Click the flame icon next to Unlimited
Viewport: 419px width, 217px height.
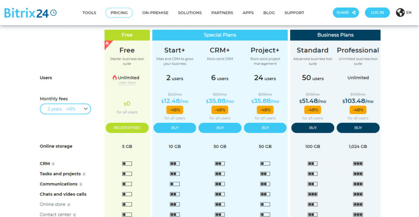tap(115, 78)
